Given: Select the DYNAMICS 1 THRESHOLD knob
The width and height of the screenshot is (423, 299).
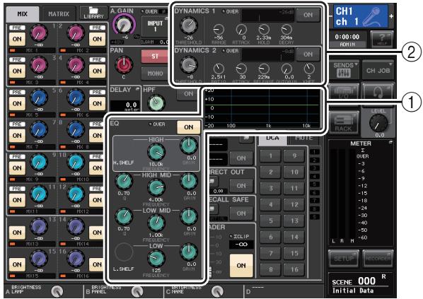Looking at the screenshot, I should tap(189, 26).
